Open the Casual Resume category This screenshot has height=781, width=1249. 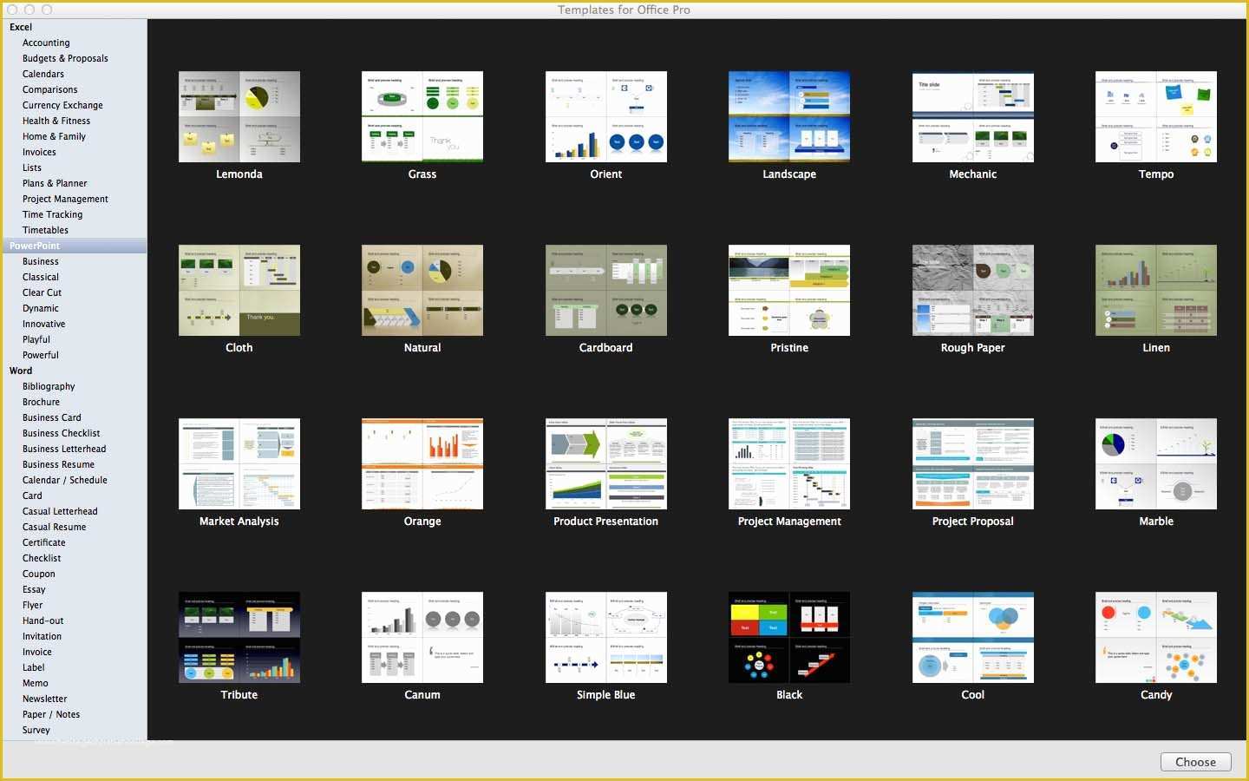click(54, 527)
